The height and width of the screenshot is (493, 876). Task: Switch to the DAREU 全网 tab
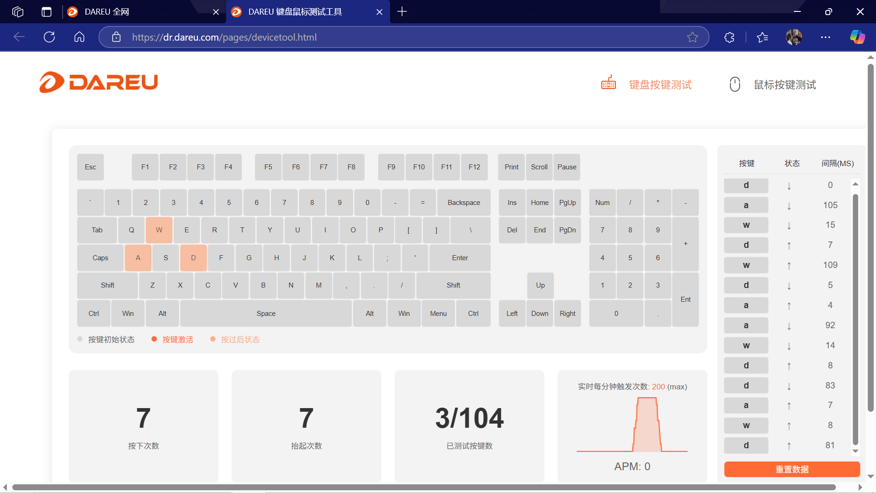tap(144, 12)
